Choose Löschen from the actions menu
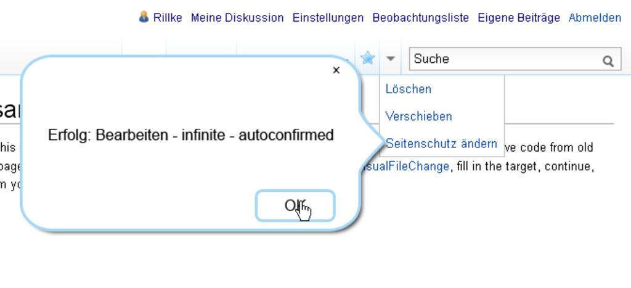 (x=408, y=89)
